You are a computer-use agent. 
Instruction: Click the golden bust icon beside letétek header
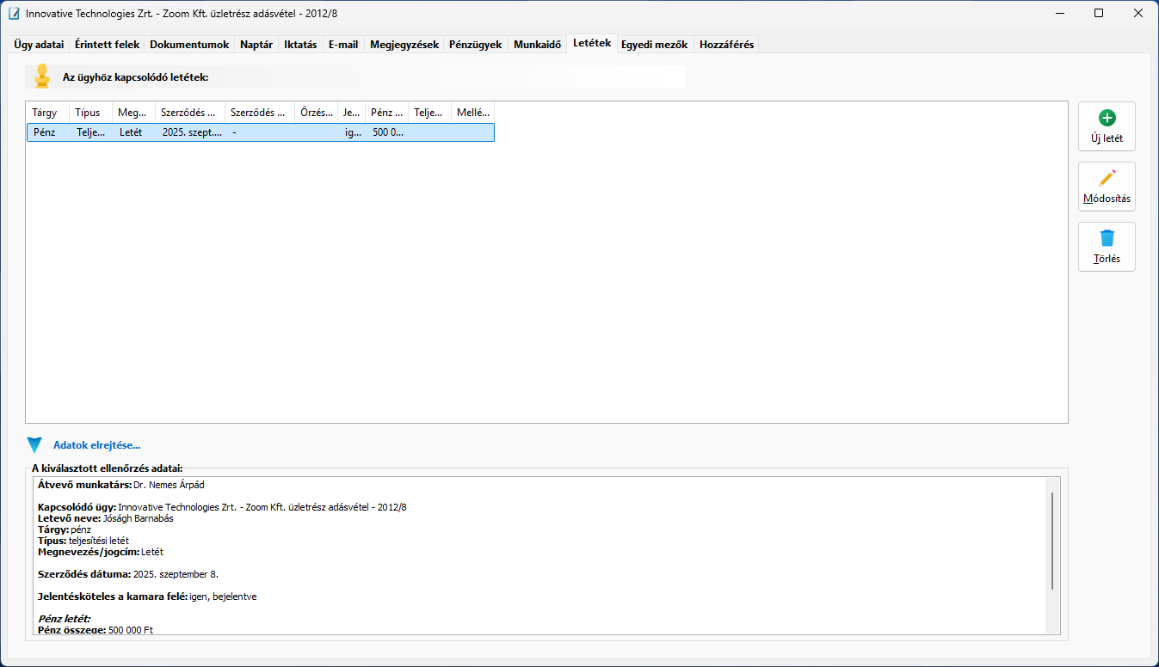coord(42,76)
